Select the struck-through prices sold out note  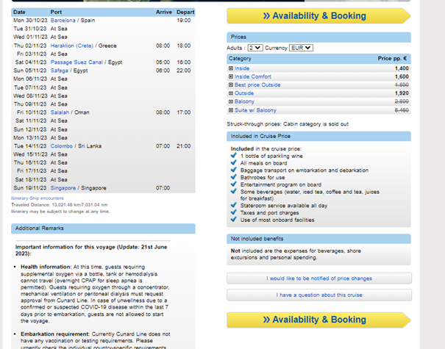tap(288, 124)
